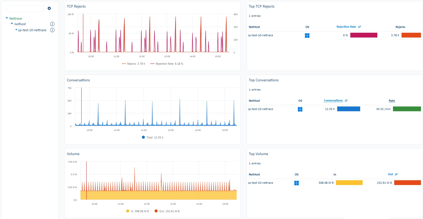Toggle the Rejects series in the chart legend
The image size is (423, 219).
click(134, 64)
